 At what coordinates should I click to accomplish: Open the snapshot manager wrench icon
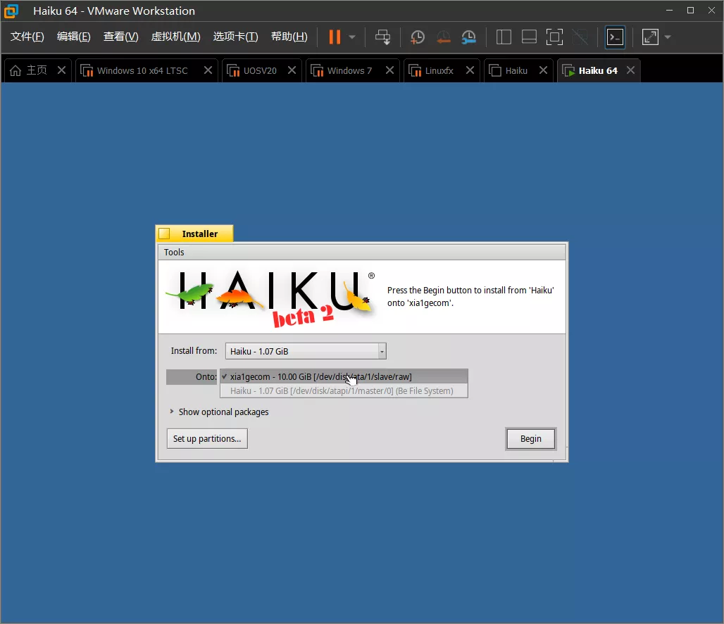(x=468, y=37)
